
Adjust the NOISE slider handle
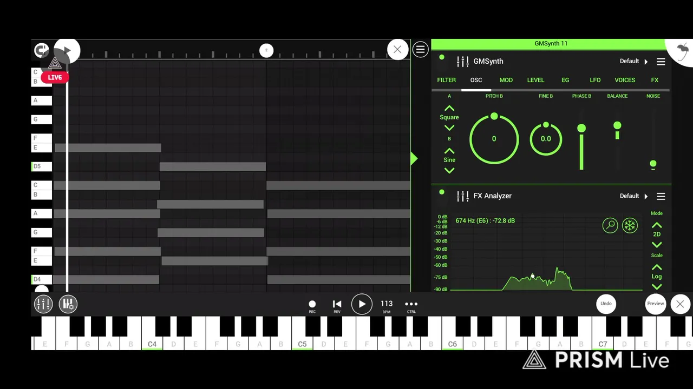point(653,164)
